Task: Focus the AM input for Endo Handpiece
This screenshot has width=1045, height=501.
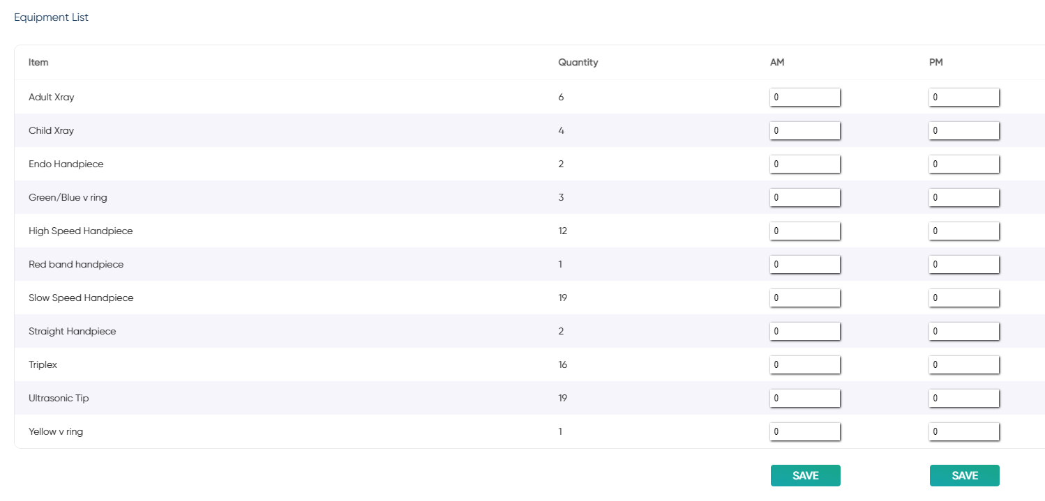Action: point(805,164)
